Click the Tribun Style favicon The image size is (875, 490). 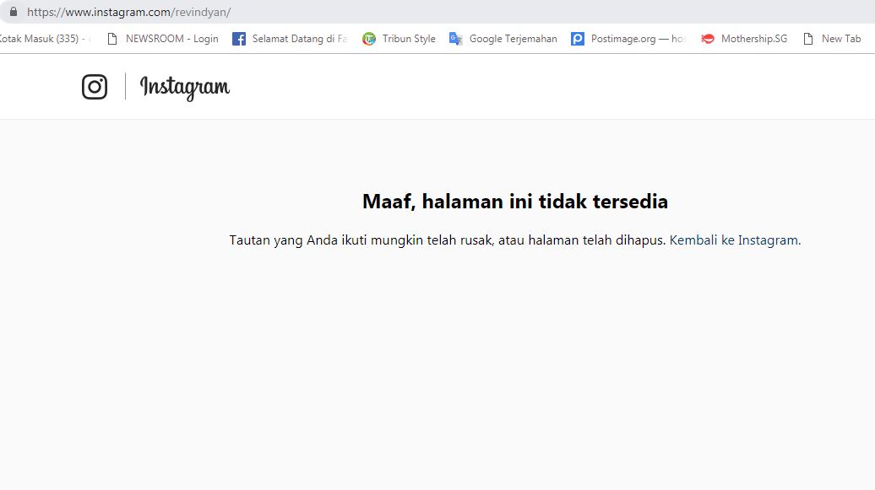pyautogui.click(x=369, y=39)
